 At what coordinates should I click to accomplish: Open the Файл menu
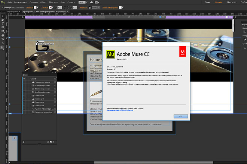[10, 2]
